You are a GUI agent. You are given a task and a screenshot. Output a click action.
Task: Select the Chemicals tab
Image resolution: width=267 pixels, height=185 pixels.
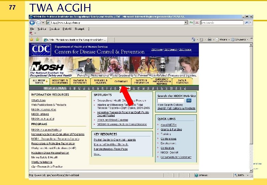[121, 82]
